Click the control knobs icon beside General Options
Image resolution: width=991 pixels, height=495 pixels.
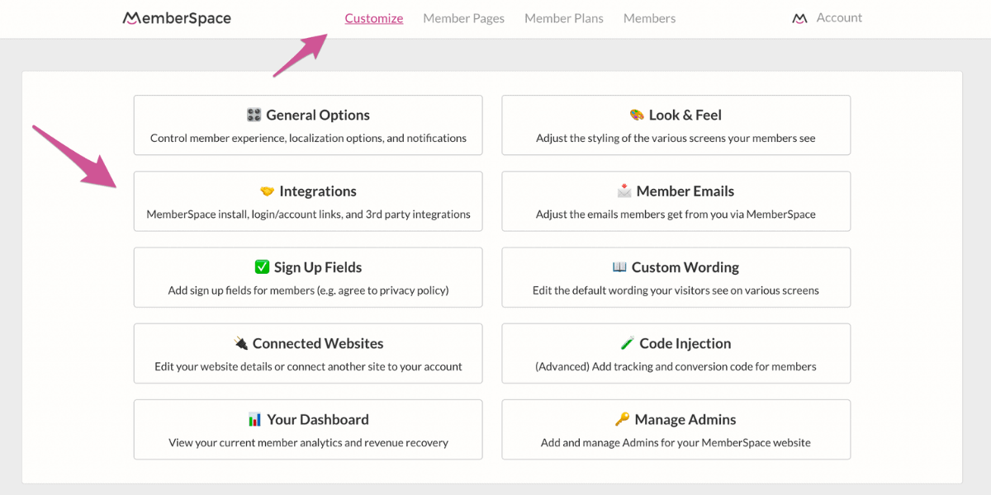click(x=254, y=115)
